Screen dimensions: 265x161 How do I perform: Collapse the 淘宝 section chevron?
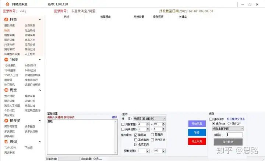click(40, 90)
